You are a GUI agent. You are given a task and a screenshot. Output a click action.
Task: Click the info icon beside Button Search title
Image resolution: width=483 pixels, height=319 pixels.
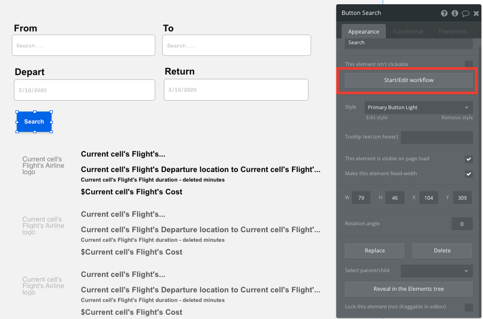(x=455, y=13)
